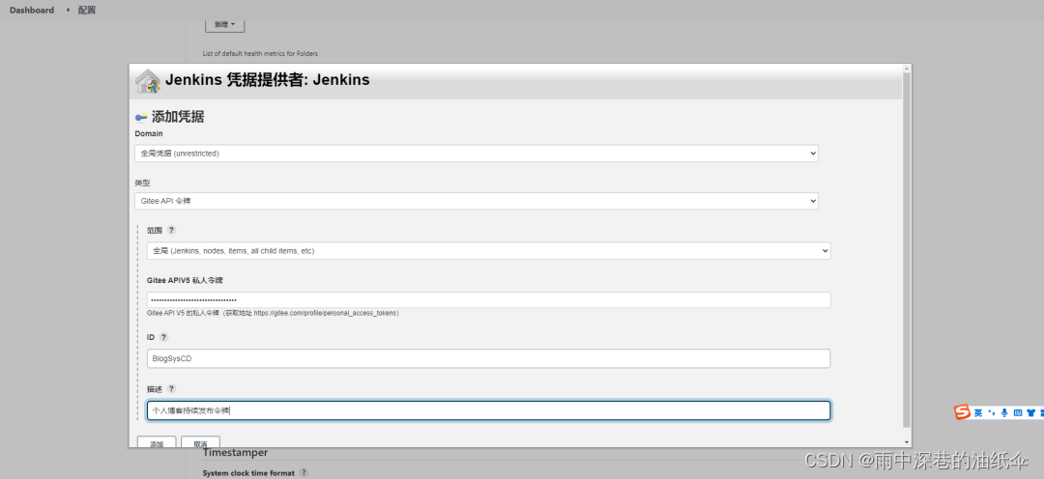The width and height of the screenshot is (1044, 479).
Task: Go to Dashboard in the breadcrumb
Action: coord(32,10)
